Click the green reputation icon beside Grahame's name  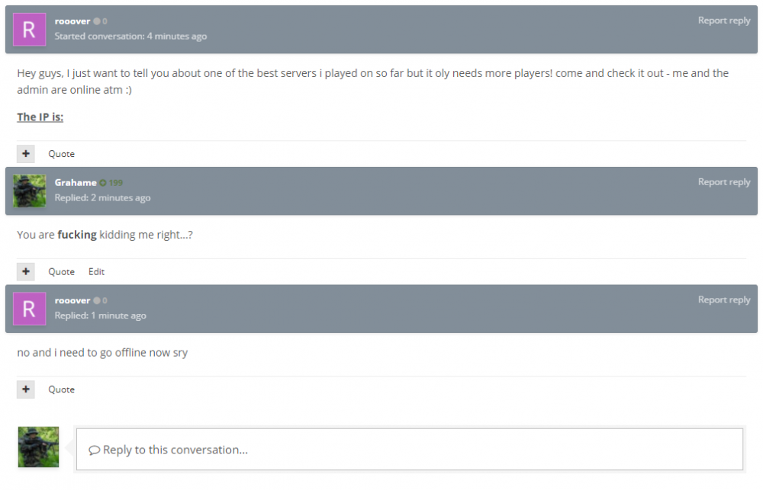click(103, 183)
